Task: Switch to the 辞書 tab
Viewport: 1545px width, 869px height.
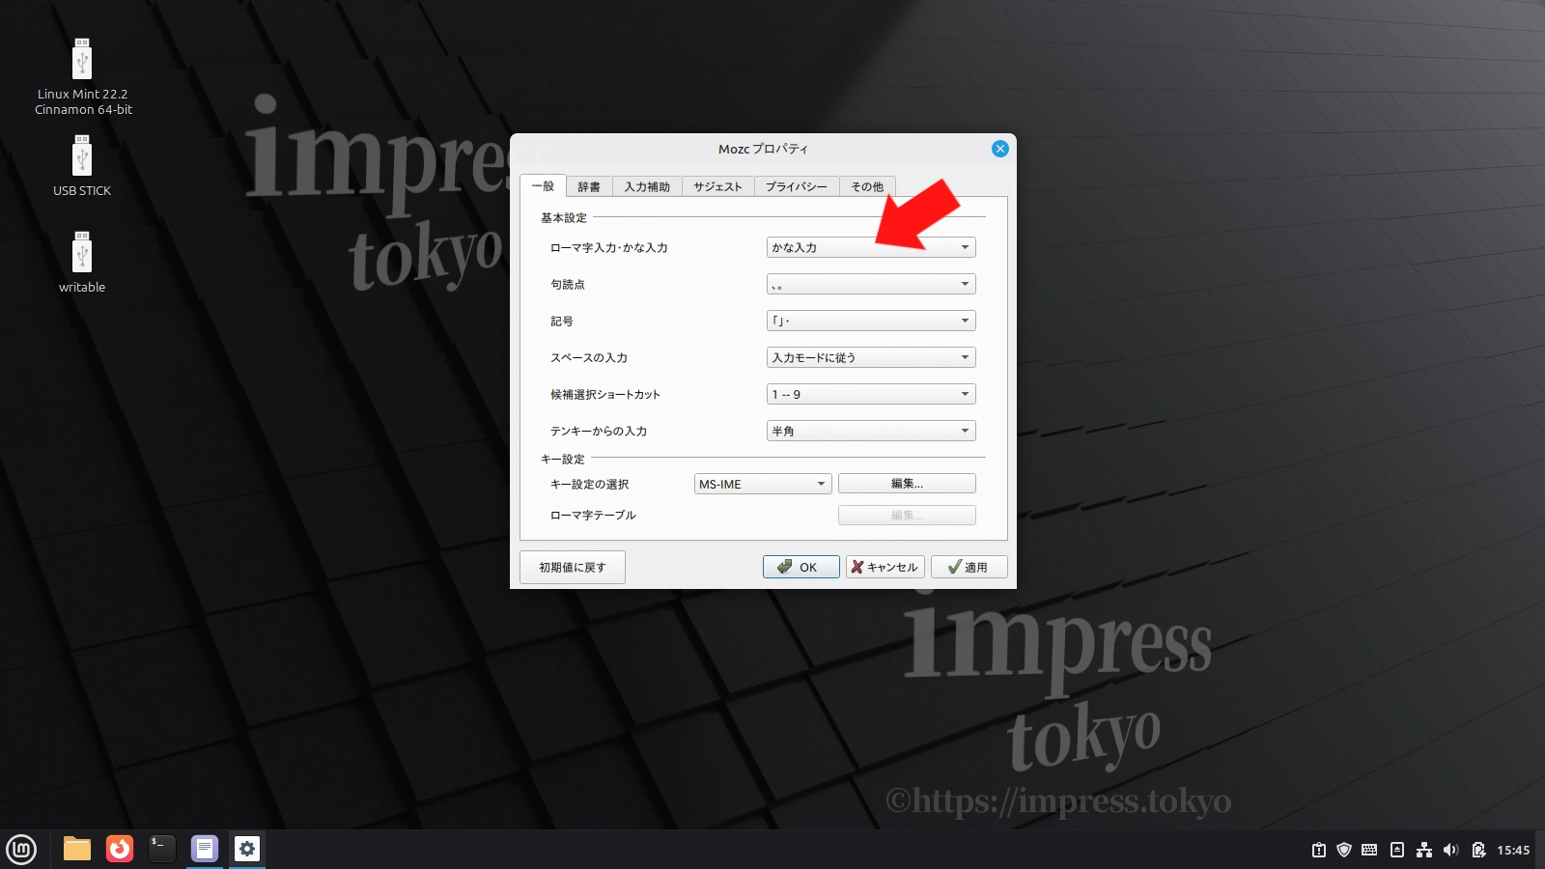Action: click(589, 187)
